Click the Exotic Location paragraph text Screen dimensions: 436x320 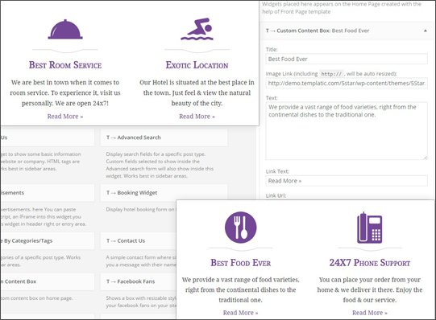(x=197, y=93)
